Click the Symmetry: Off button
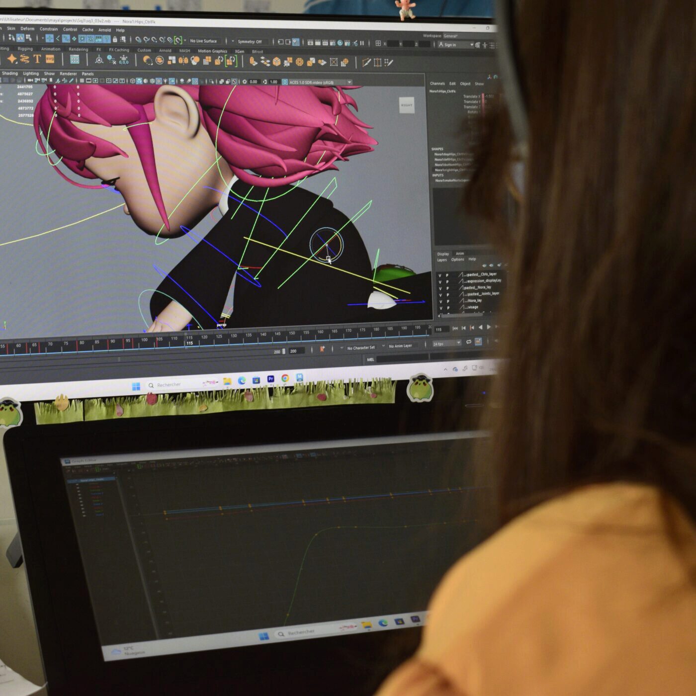This screenshot has height=696, width=696. click(x=250, y=42)
